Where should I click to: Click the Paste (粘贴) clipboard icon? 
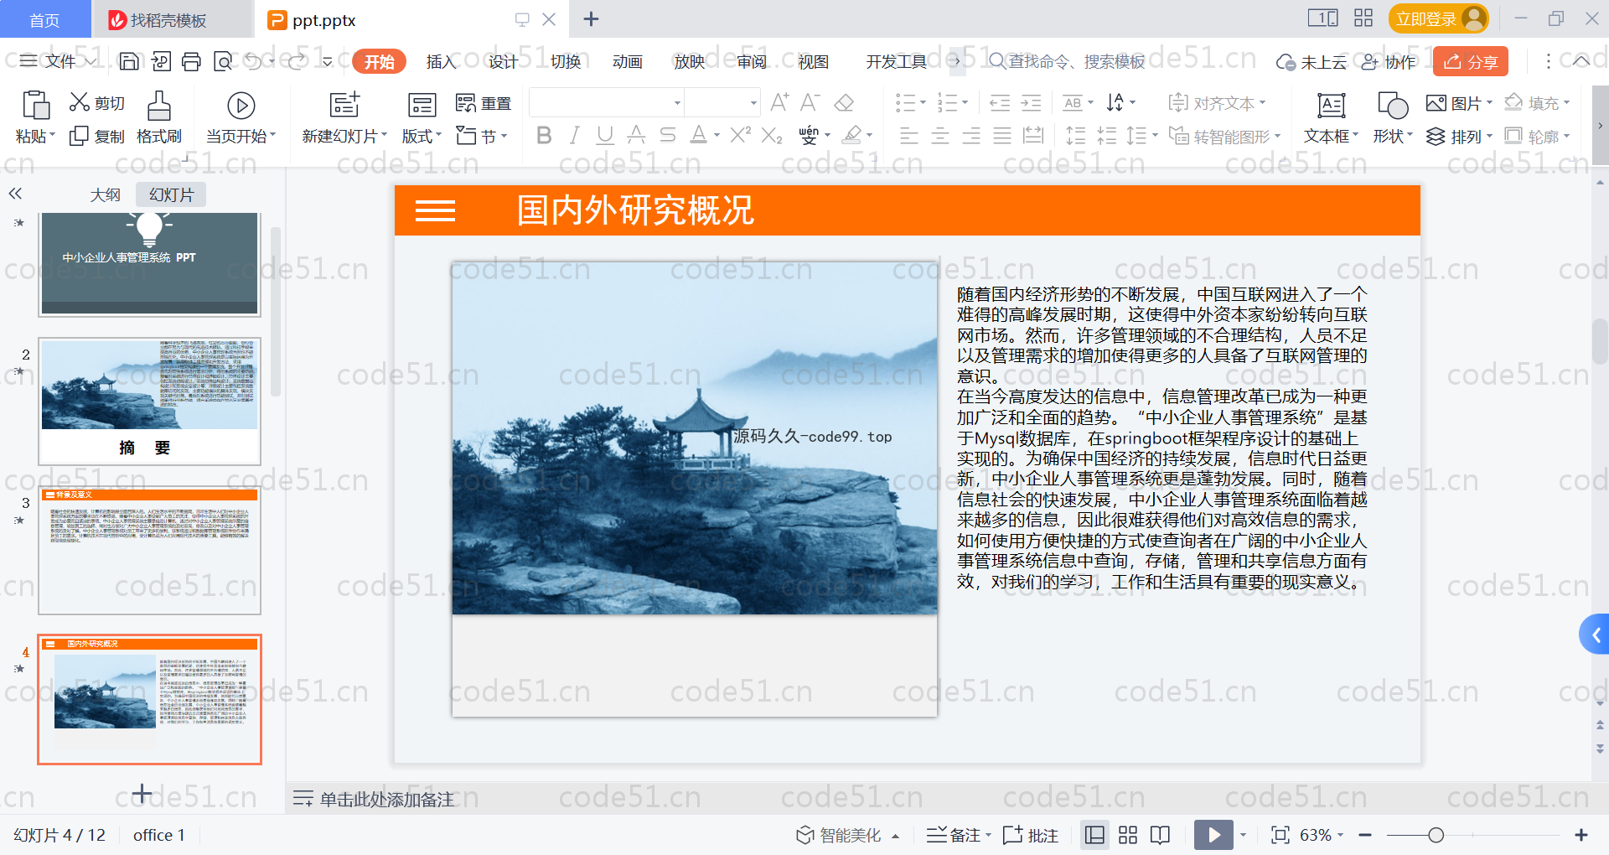[35, 106]
